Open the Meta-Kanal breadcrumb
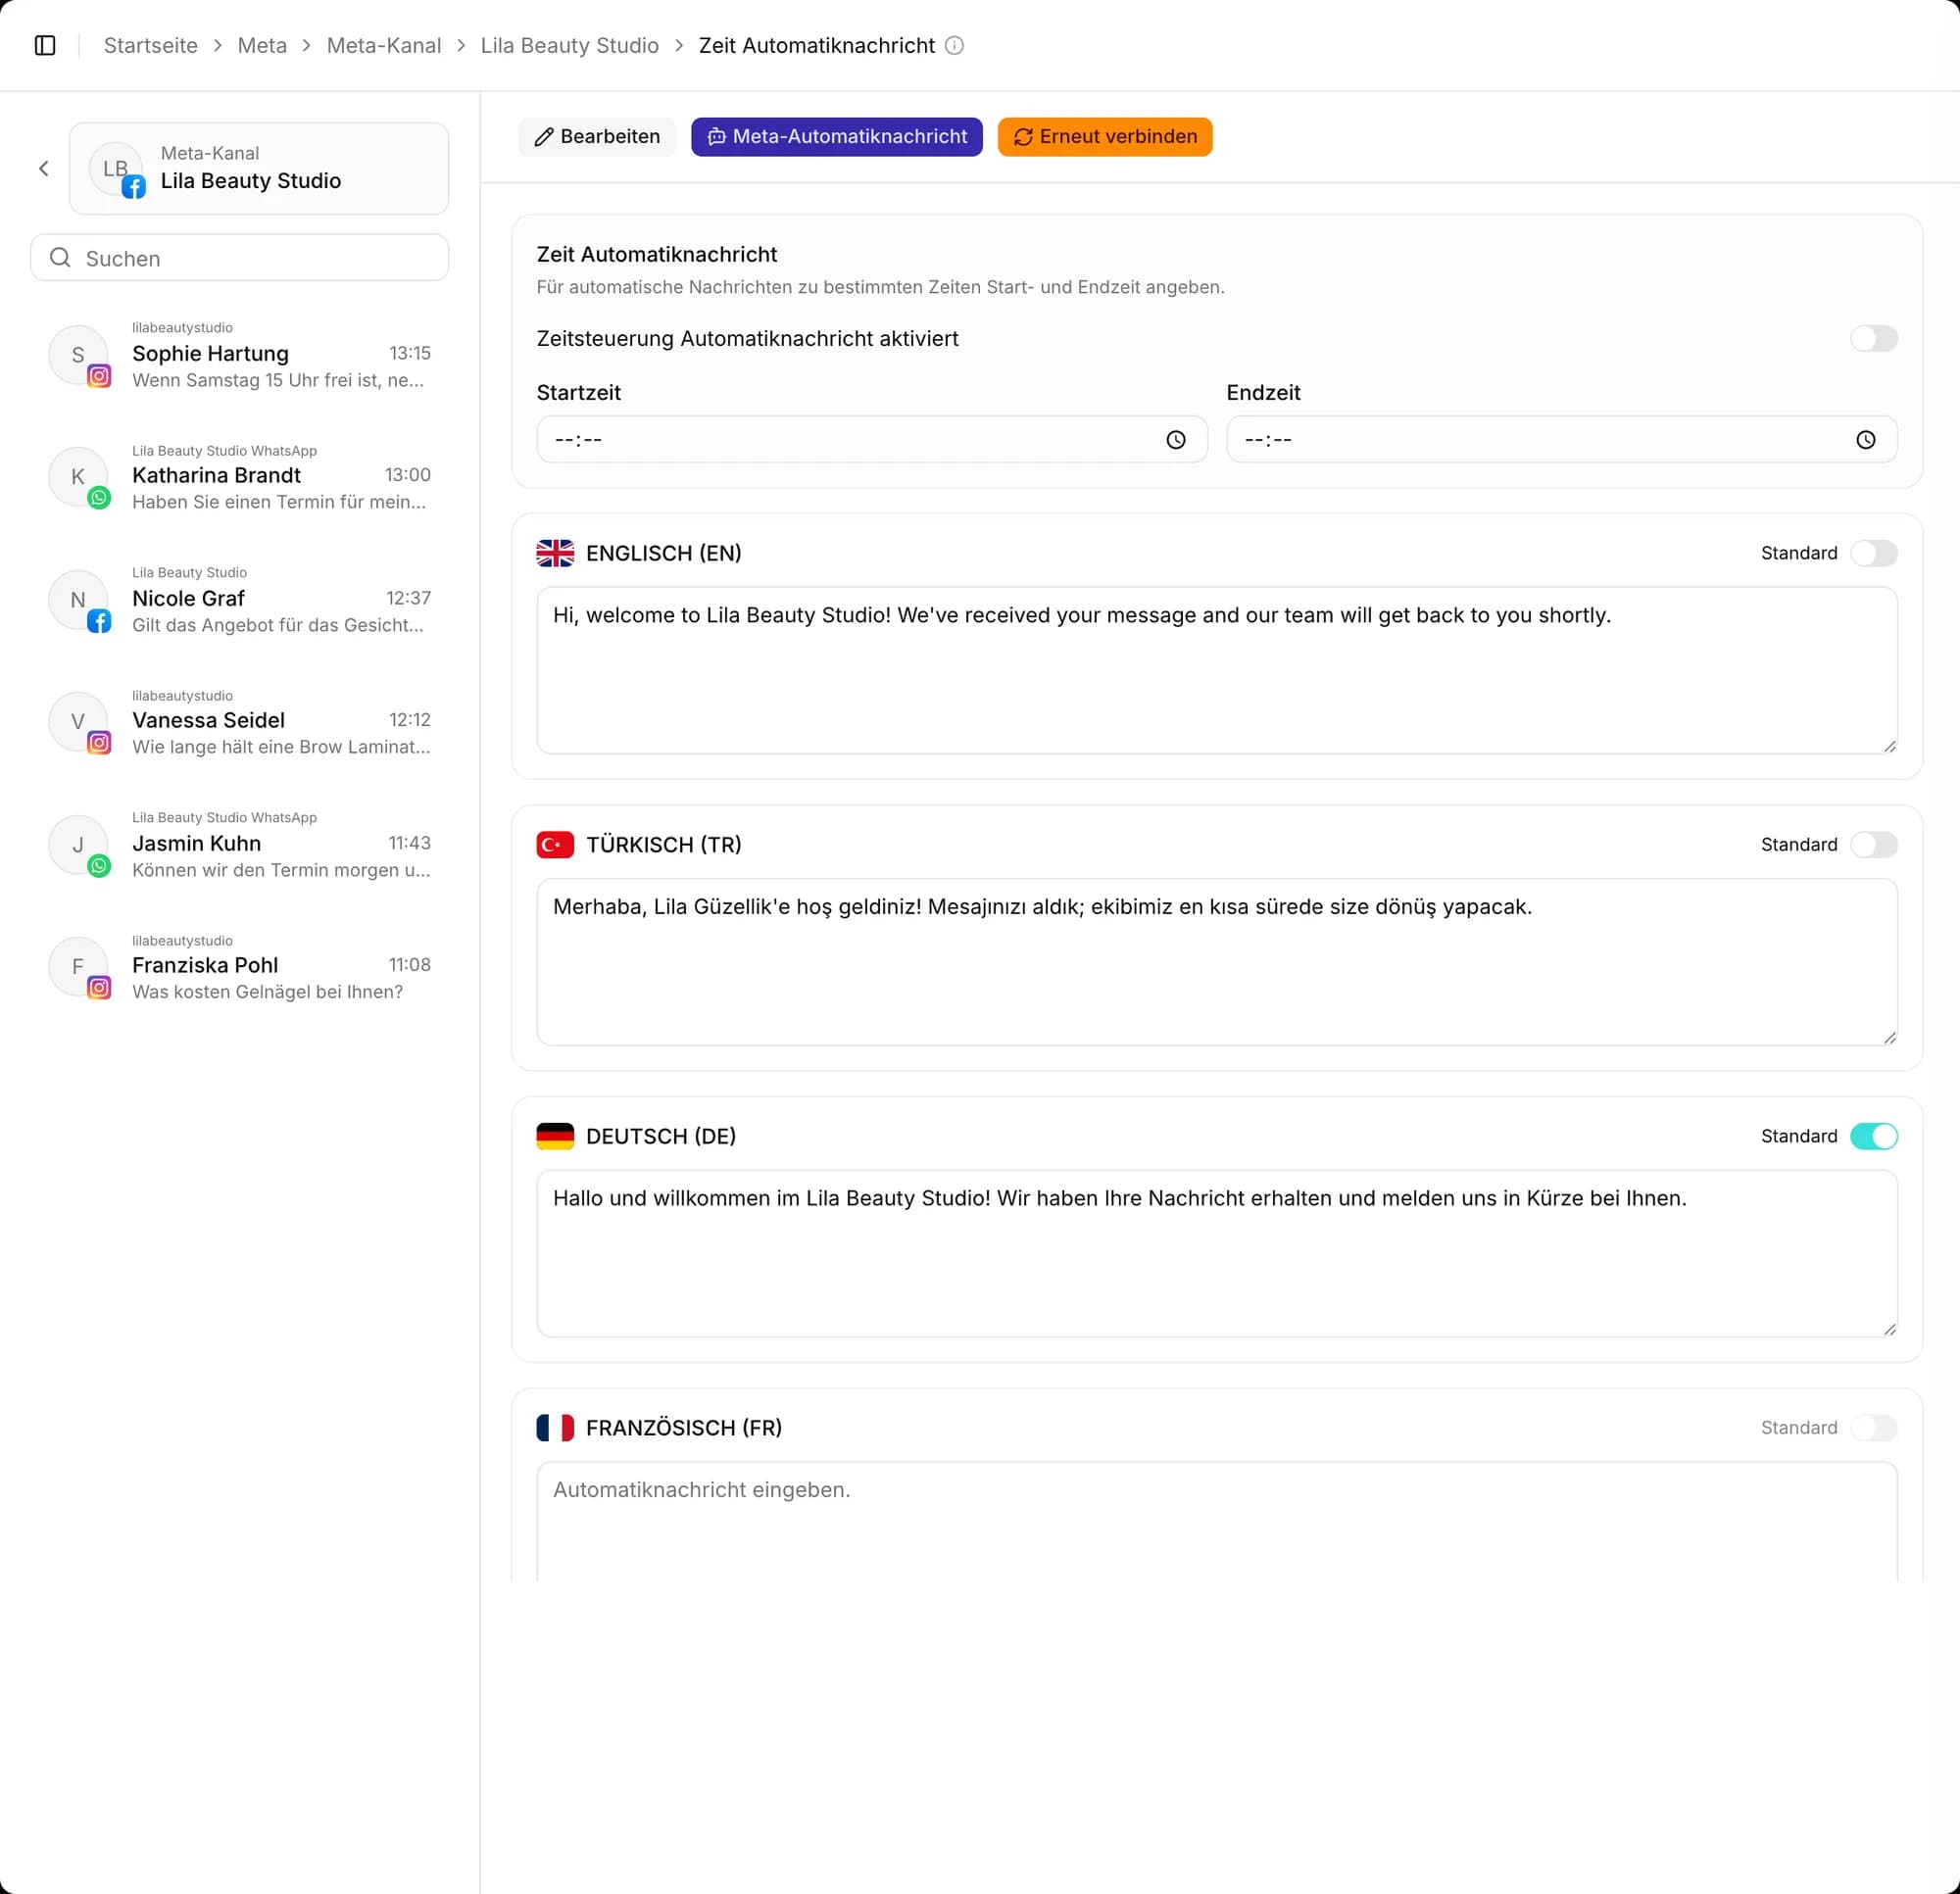 (384, 45)
